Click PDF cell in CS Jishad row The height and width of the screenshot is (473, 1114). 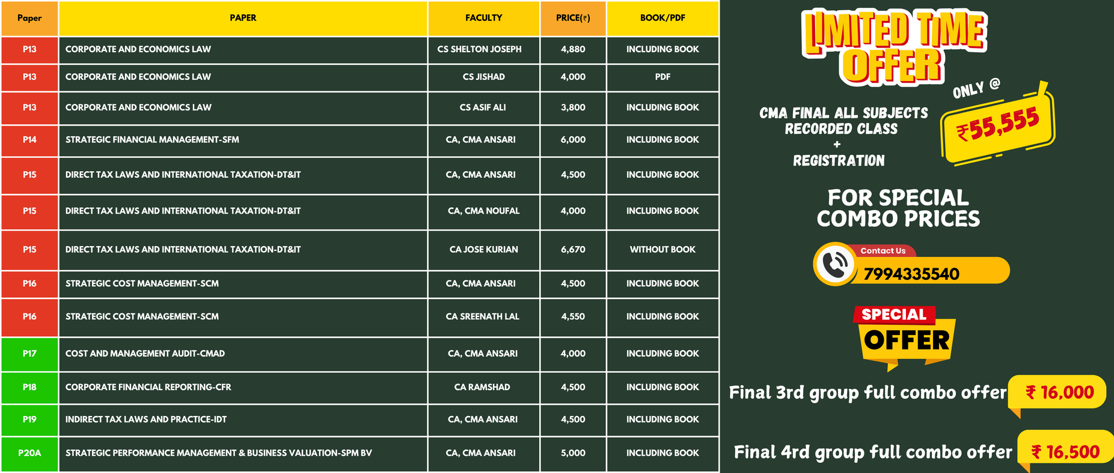click(x=663, y=77)
